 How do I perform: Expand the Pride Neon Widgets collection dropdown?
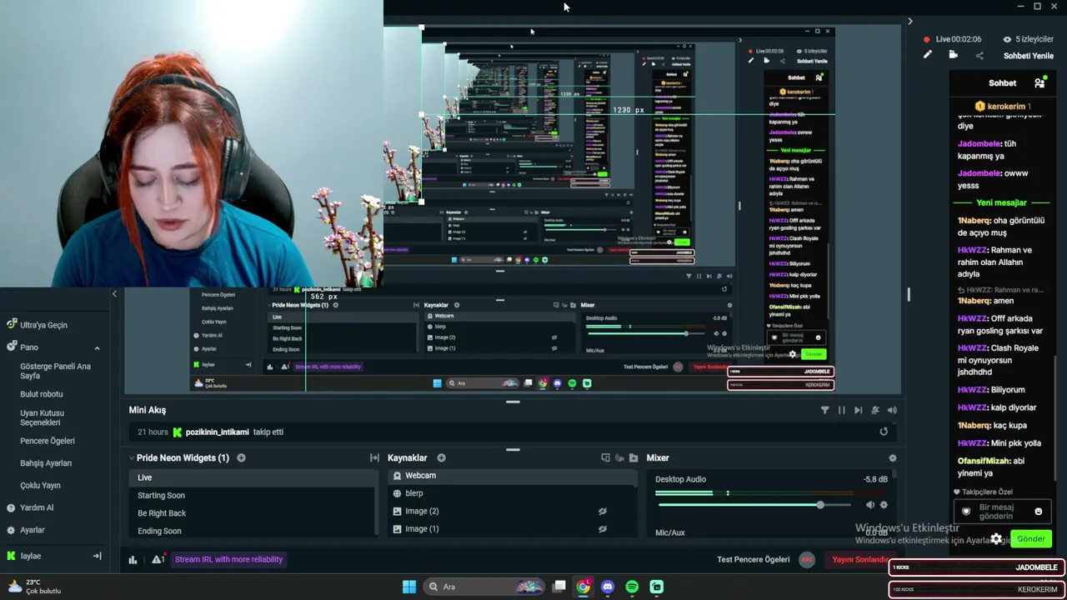coord(132,457)
